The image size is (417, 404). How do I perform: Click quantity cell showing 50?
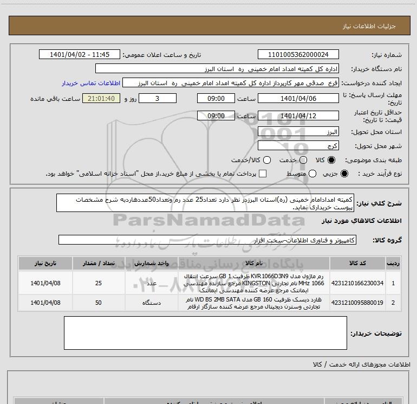(x=99, y=303)
